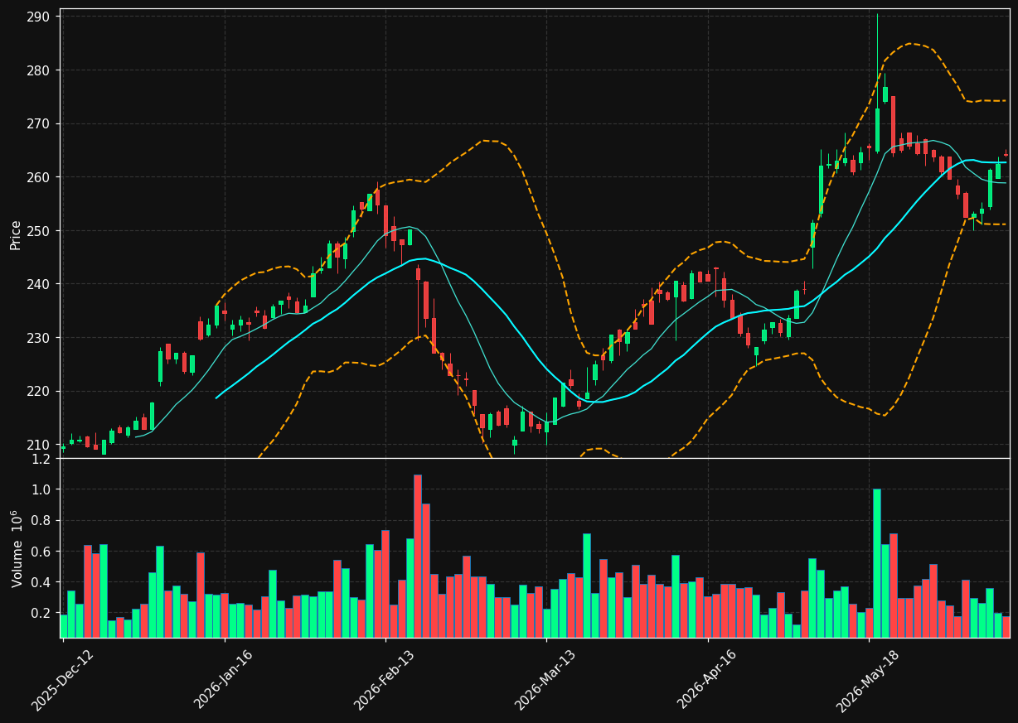Screen dimensions: 1018x723
Task: Click the 260 price tick label
Action: (x=37, y=177)
